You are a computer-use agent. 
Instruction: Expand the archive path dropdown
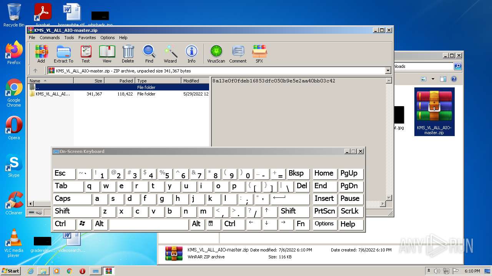coord(388,71)
